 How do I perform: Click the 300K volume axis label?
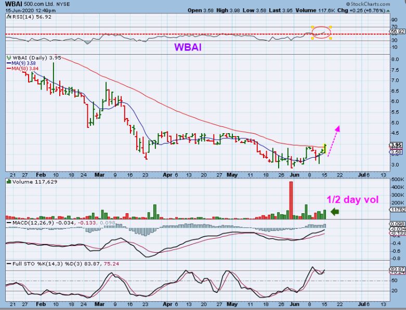[x=397, y=195]
